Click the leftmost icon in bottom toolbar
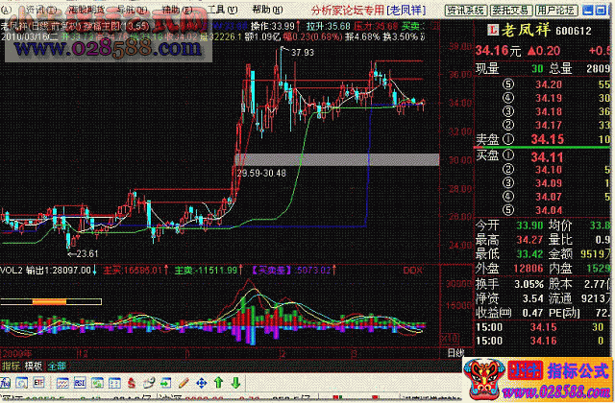Image resolution: width=615 pixels, height=403 pixels. tap(7, 383)
